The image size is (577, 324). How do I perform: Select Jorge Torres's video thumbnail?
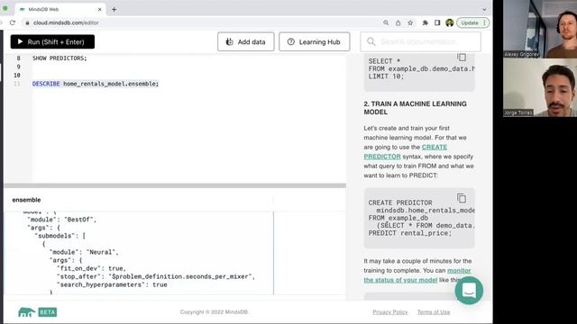click(540, 88)
